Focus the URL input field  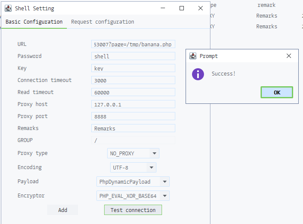click(133, 44)
